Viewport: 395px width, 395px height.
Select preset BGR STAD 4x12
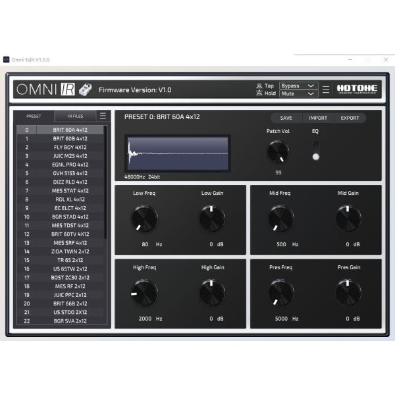click(x=61, y=217)
